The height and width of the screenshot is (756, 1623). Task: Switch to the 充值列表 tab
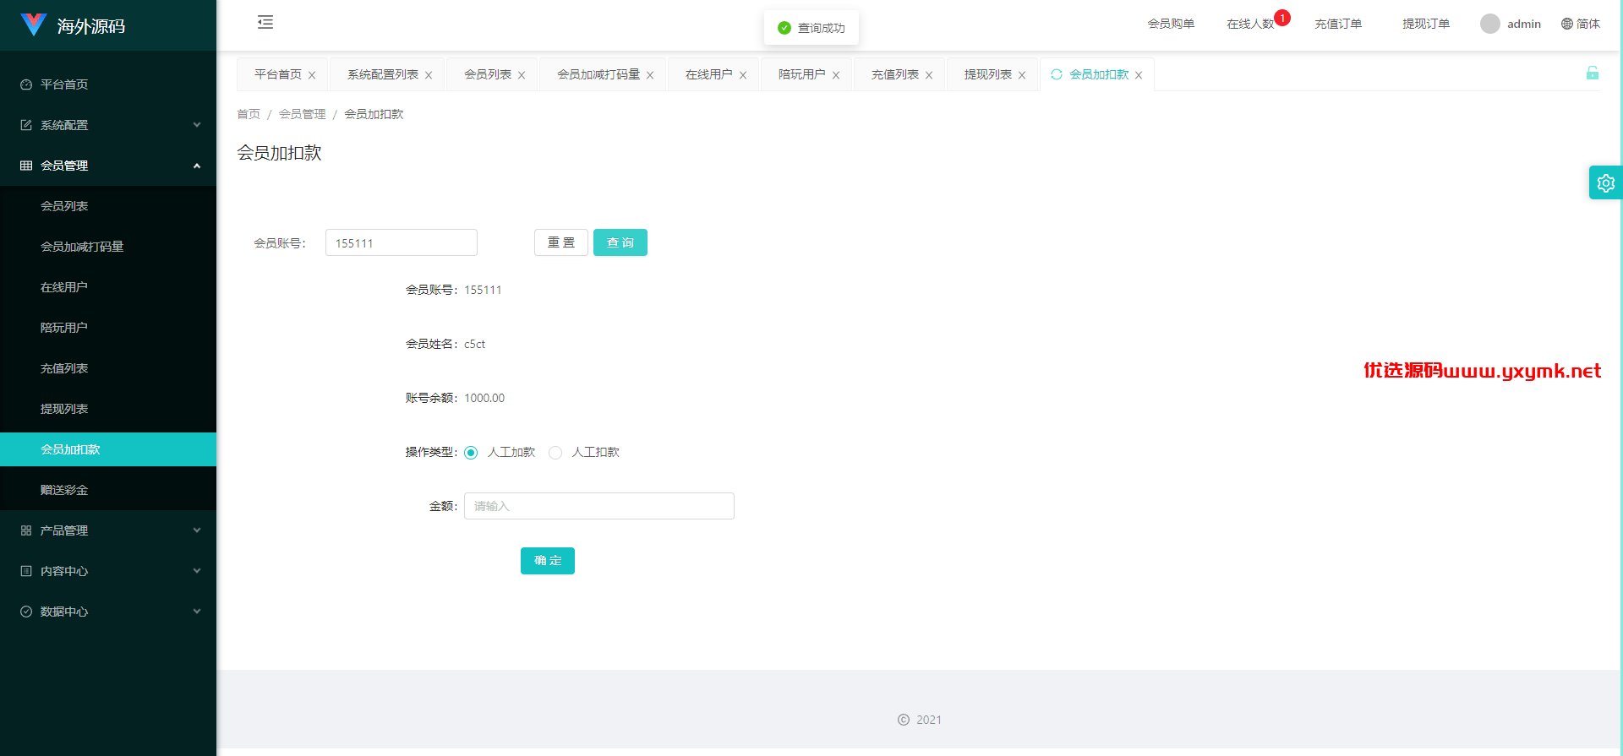click(x=894, y=74)
